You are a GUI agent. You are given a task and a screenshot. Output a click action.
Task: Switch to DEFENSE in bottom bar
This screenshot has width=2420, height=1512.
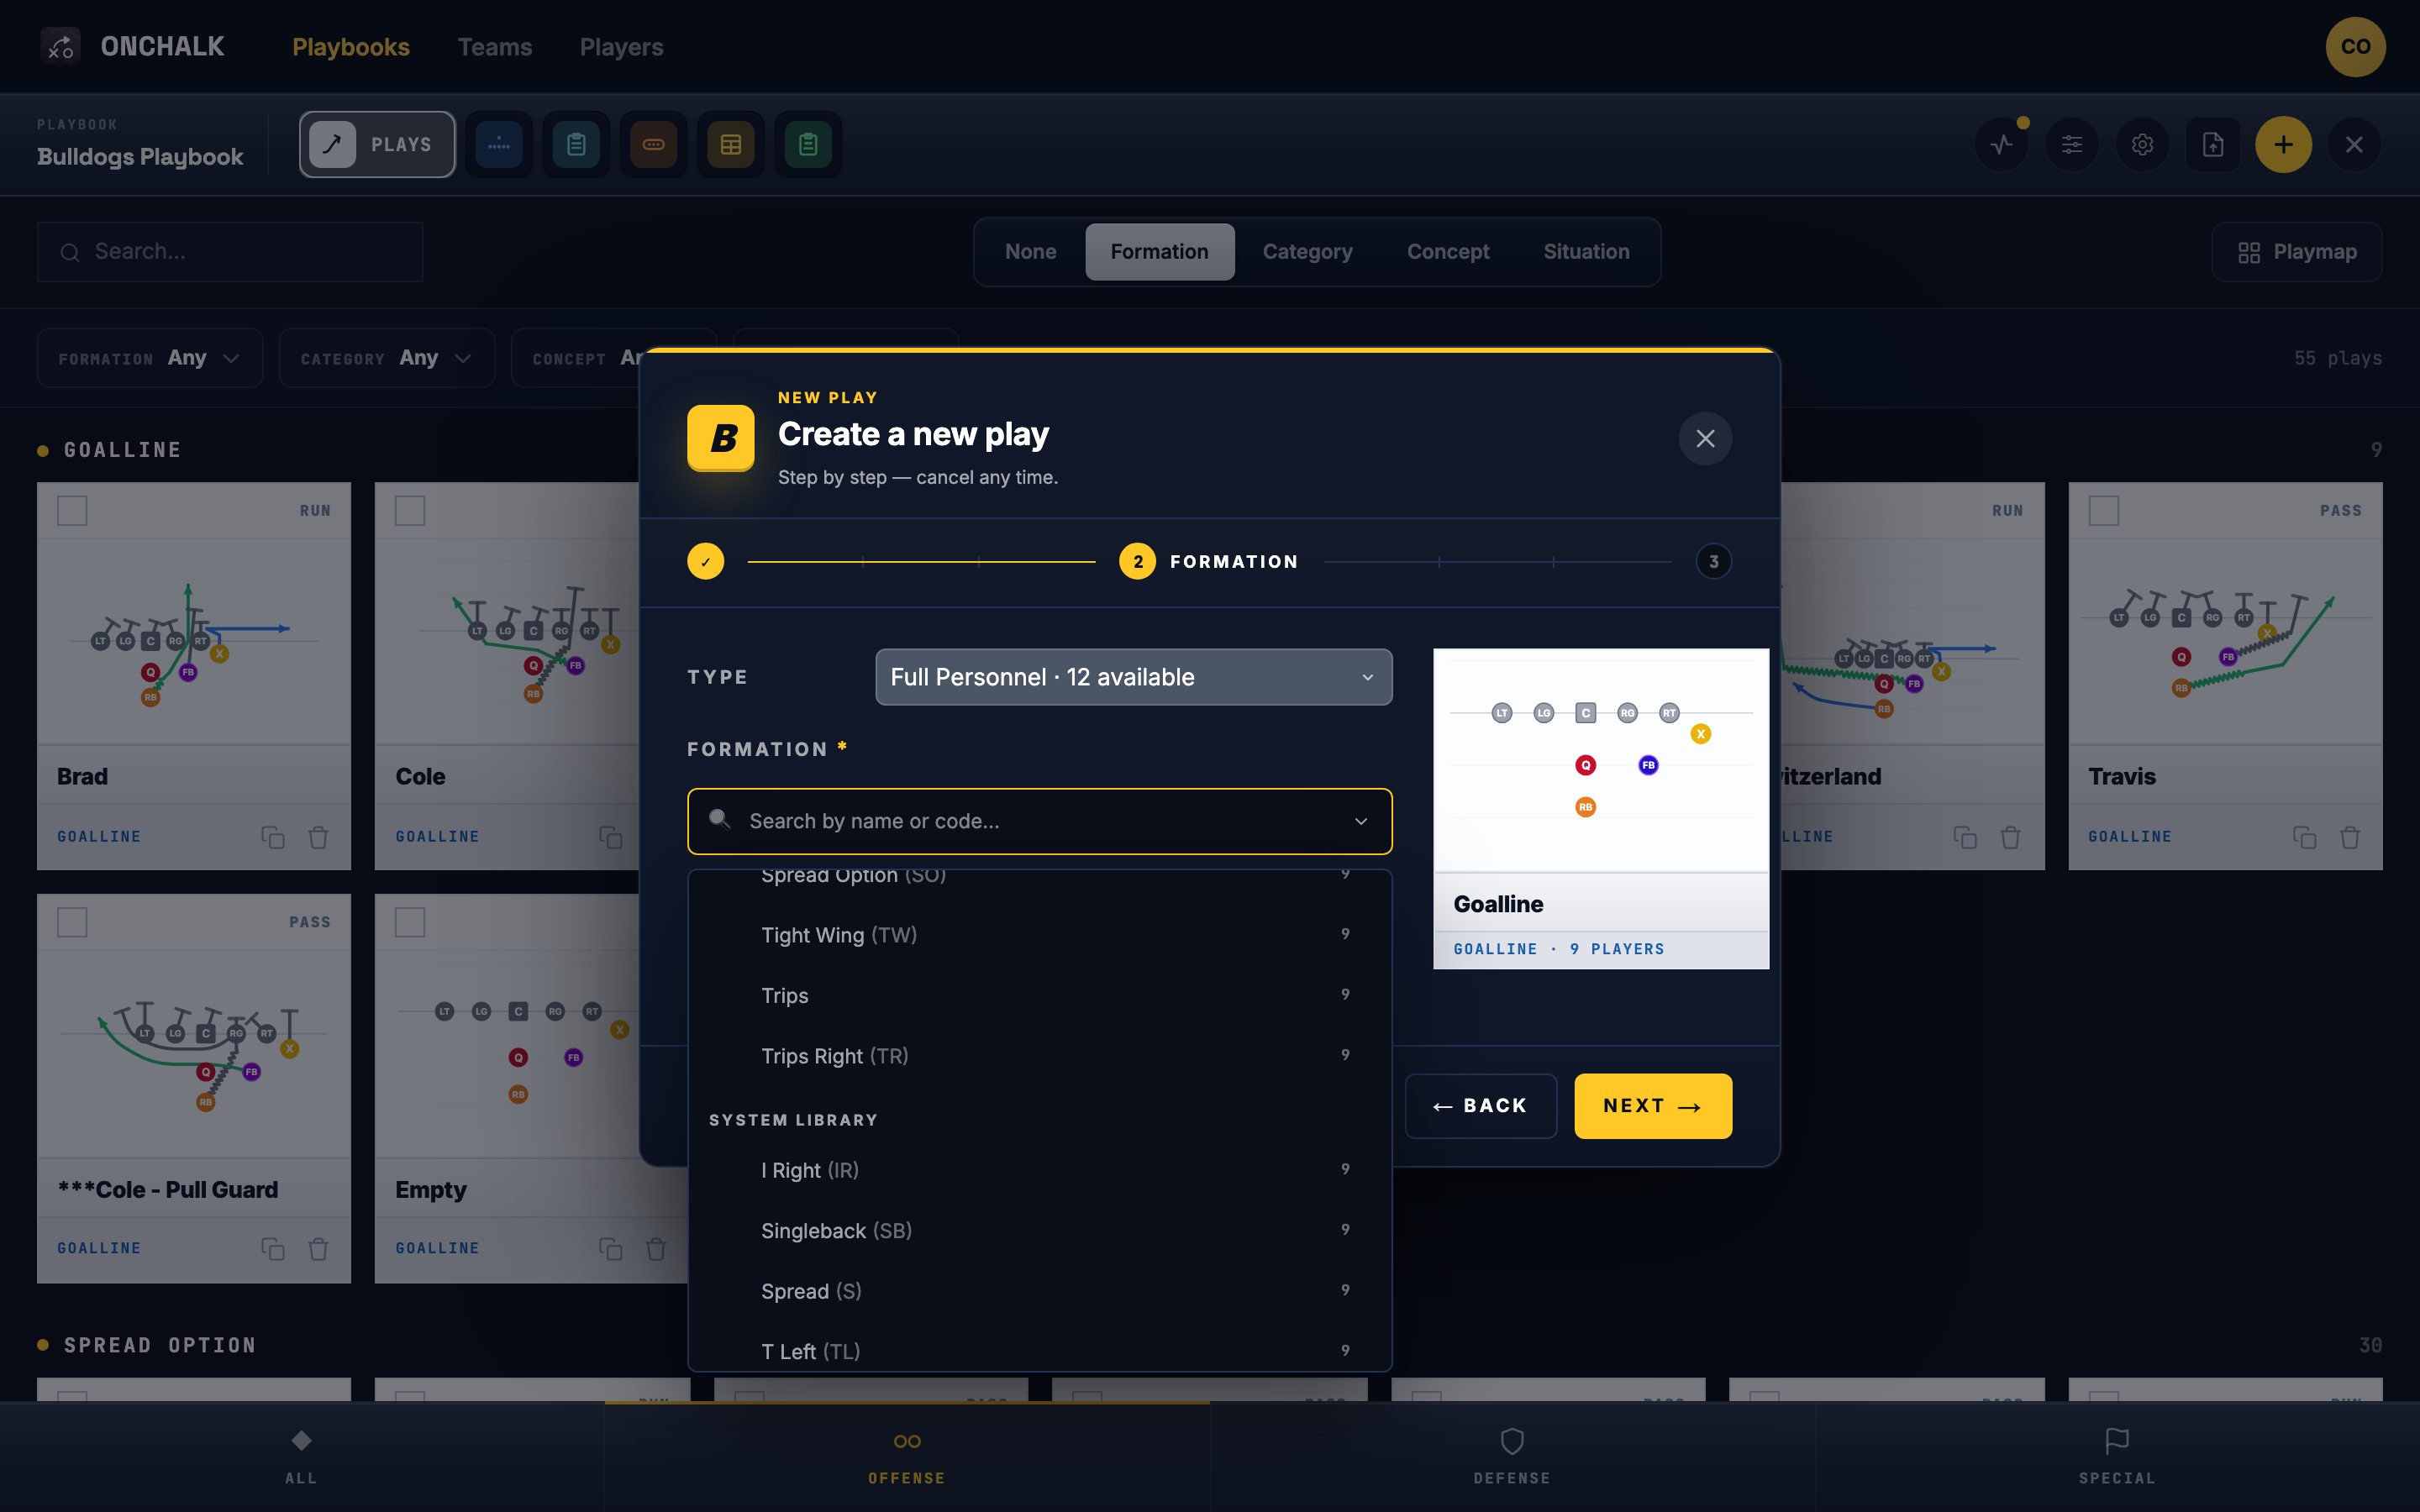(x=1512, y=1457)
